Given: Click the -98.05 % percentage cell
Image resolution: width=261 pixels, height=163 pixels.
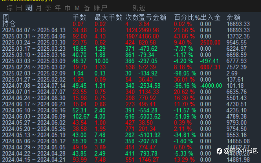Looking at the screenshot, I should [x=185, y=73].
